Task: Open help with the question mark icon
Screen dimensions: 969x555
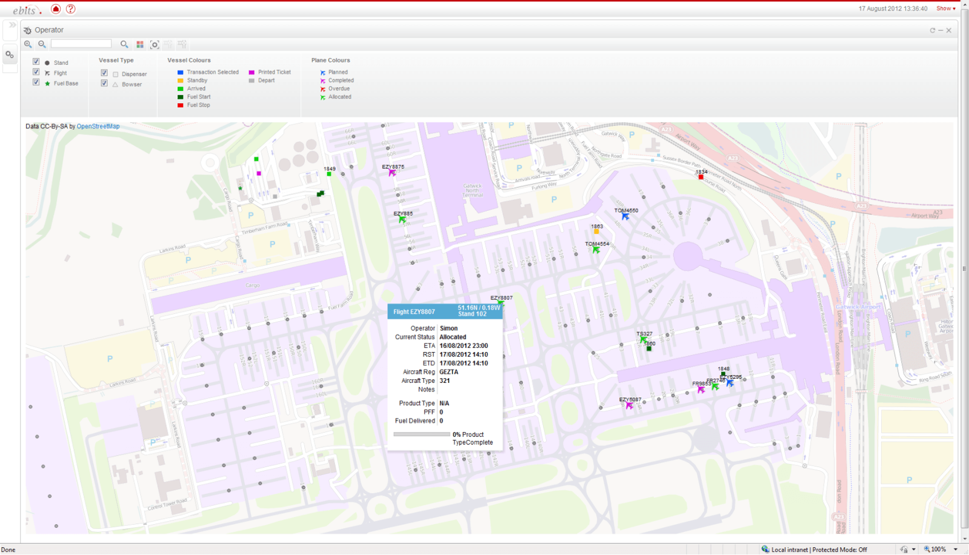Action: (71, 9)
